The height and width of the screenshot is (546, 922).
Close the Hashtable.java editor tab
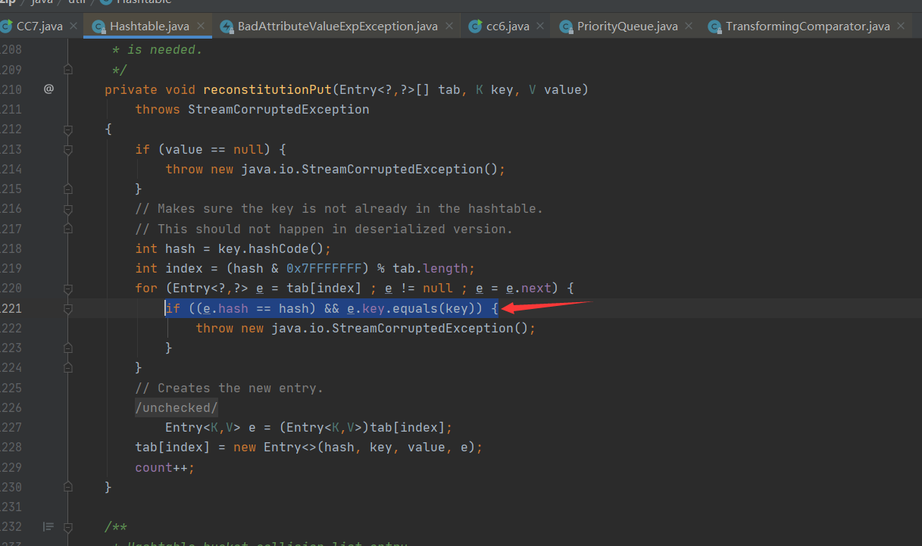tap(201, 27)
